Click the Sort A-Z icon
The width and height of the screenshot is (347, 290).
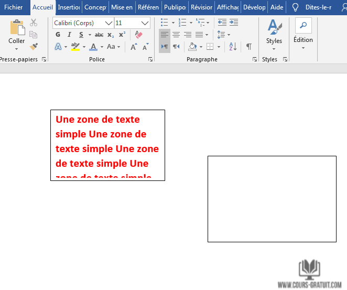(233, 47)
